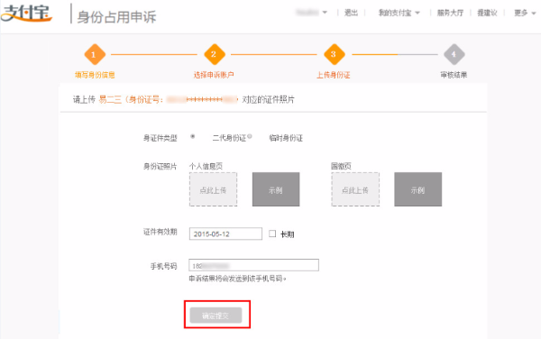This screenshot has height=339, width=541.
Task: Select step 2 diamond icon
Action: click(x=215, y=54)
